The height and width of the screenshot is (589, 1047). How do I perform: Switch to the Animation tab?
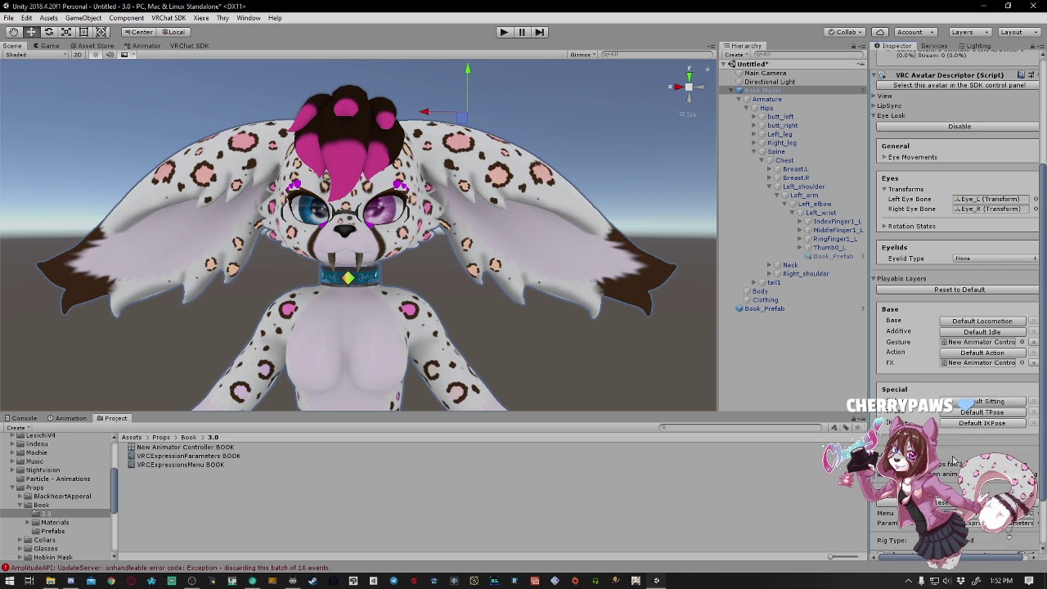pos(68,418)
